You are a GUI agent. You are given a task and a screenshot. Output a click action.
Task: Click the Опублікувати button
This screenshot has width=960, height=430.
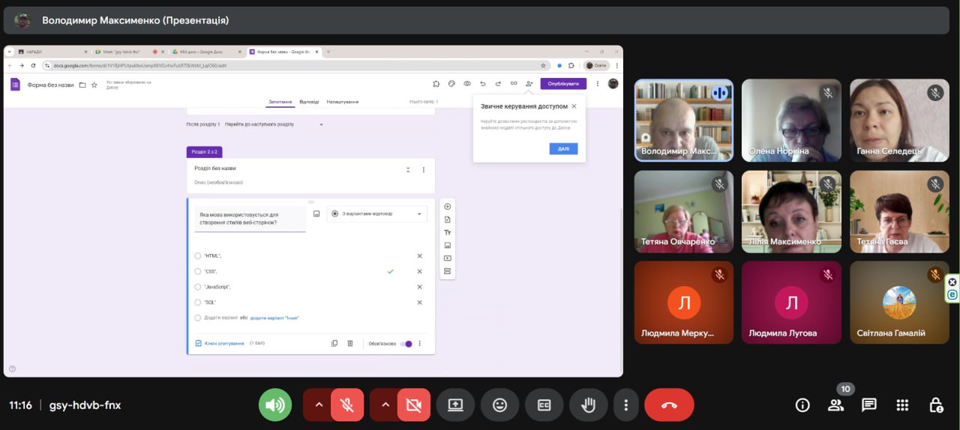(563, 84)
